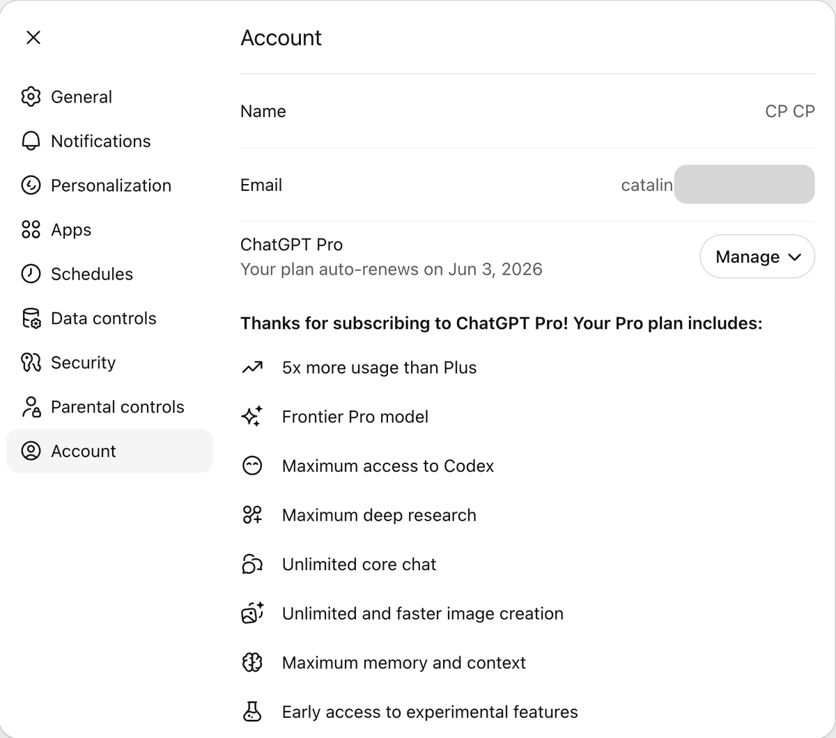
Task: Click the chevron arrow in the Manage button
Action: (795, 257)
